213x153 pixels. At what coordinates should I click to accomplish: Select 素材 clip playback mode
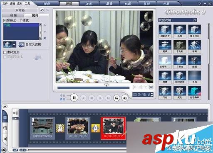pos(62,99)
